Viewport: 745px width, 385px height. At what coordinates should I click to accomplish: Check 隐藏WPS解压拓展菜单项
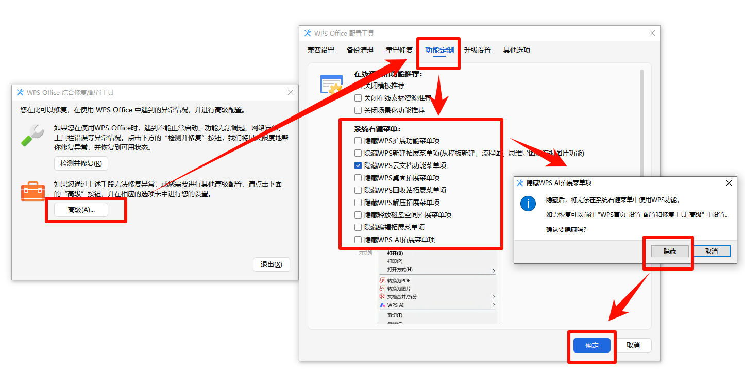click(358, 203)
